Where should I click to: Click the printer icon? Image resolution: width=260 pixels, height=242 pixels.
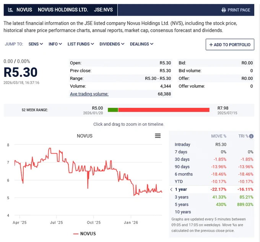point(224,10)
